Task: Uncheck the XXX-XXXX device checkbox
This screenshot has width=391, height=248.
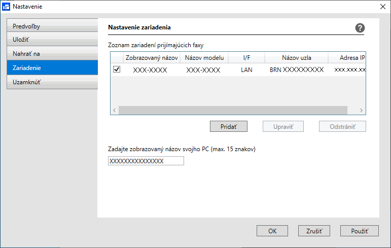Action: pyautogui.click(x=117, y=69)
